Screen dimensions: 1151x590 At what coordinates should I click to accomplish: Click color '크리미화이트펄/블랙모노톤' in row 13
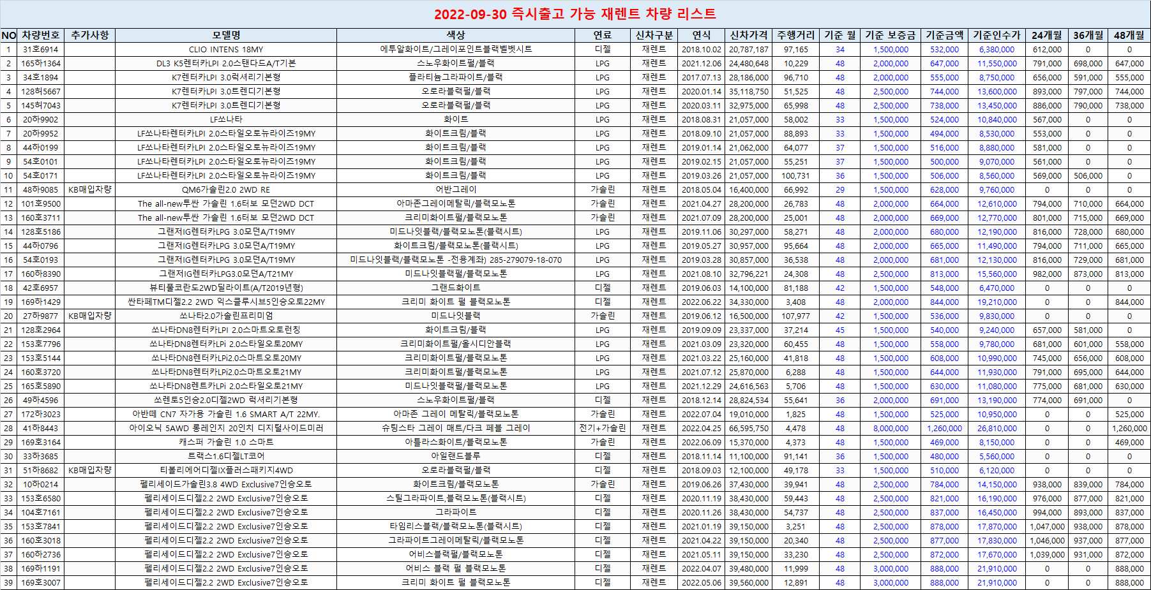[x=456, y=218]
